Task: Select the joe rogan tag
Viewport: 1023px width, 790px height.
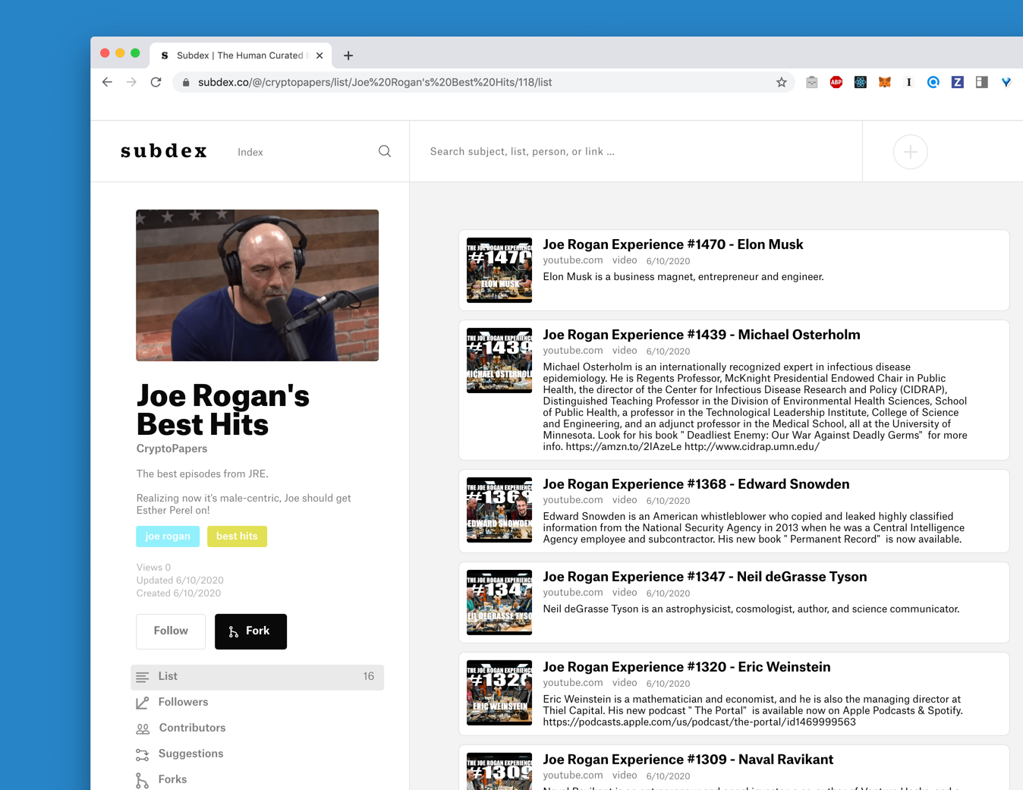Action: click(168, 537)
